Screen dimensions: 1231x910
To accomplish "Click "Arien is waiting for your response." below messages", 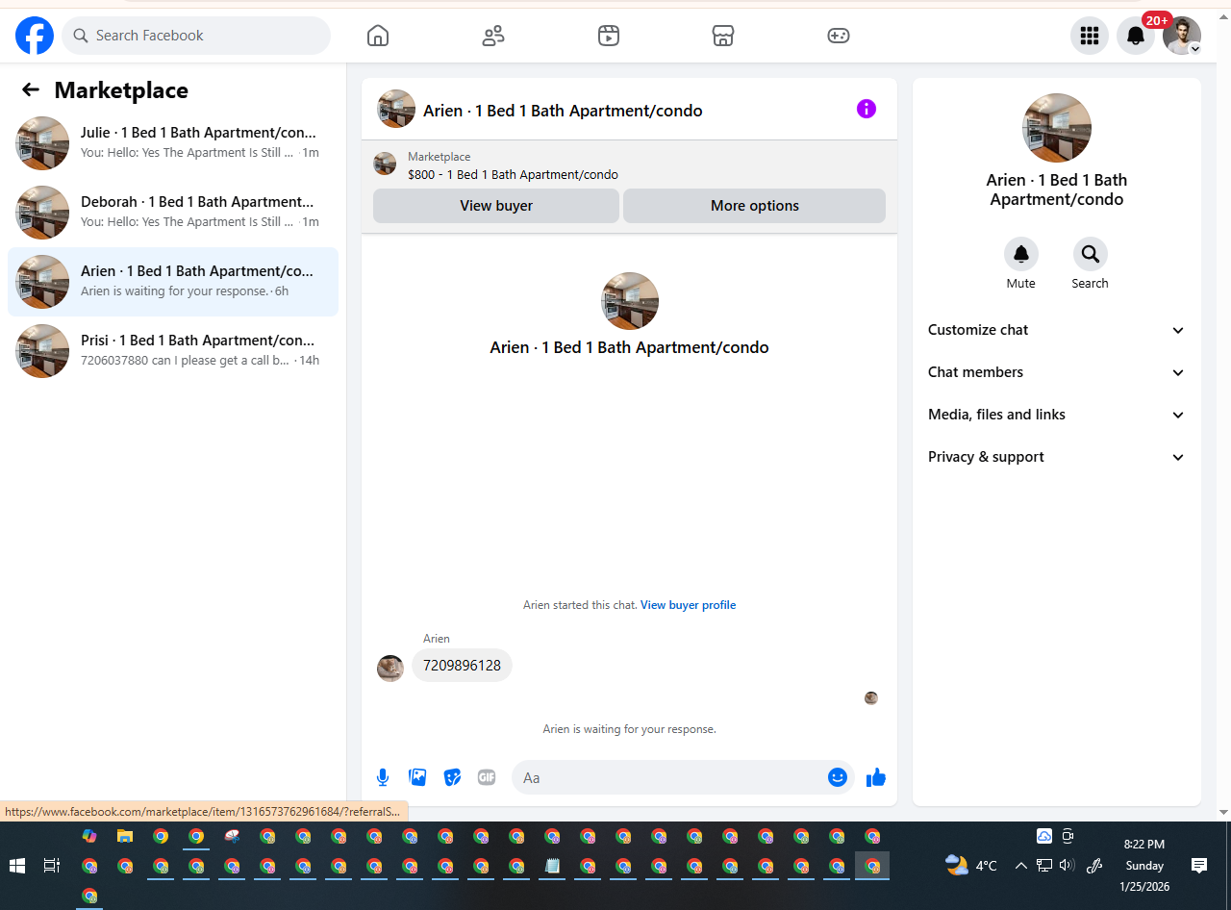I will pyautogui.click(x=629, y=729).
